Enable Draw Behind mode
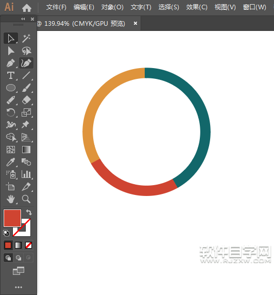This screenshot has width=274, height=295. point(18,257)
